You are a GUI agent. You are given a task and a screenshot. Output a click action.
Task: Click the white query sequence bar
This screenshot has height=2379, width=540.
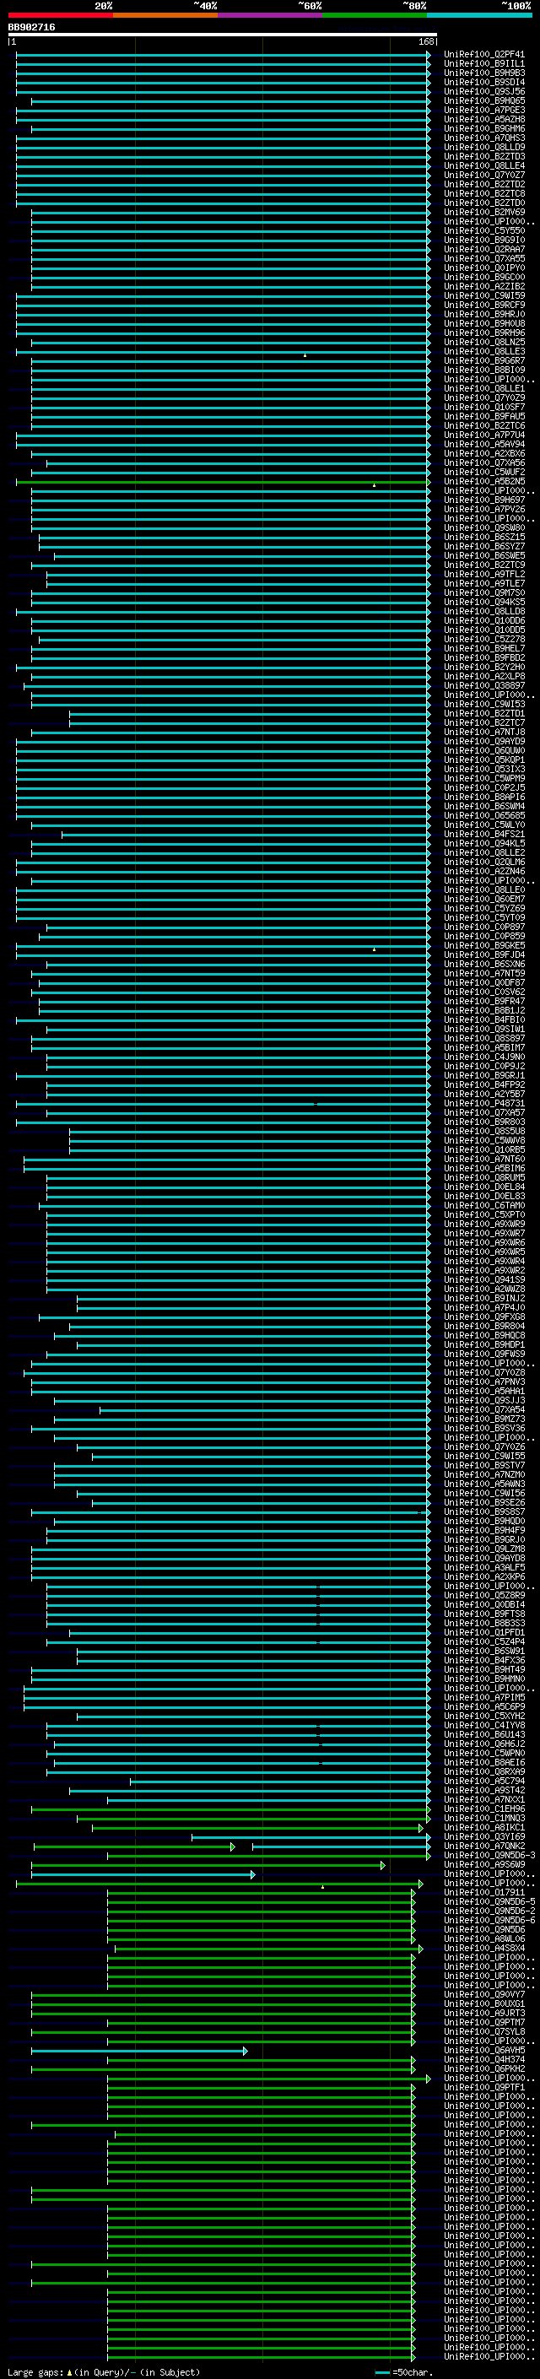pyautogui.click(x=223, y=35)
